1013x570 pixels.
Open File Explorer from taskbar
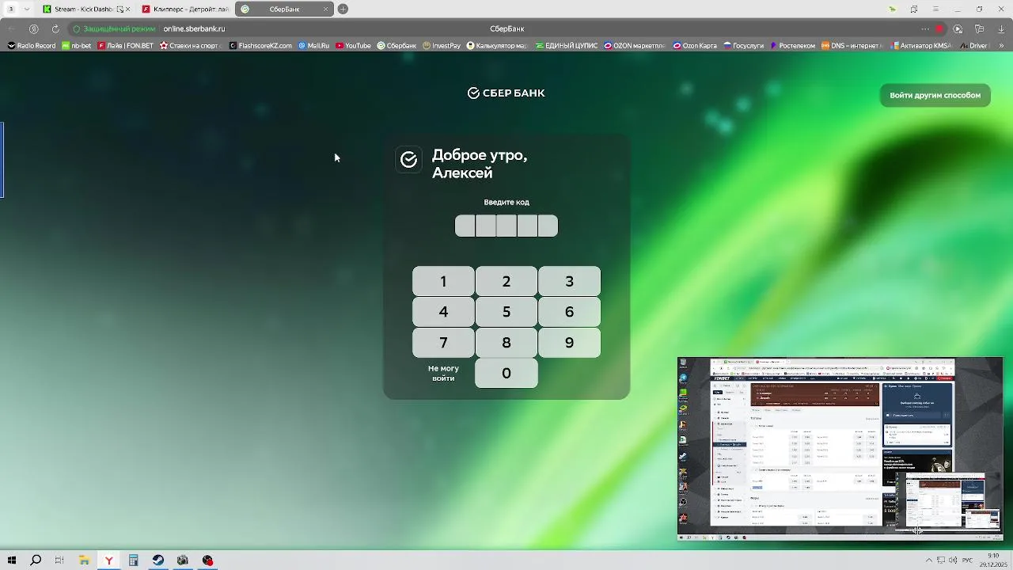(84, 560)
